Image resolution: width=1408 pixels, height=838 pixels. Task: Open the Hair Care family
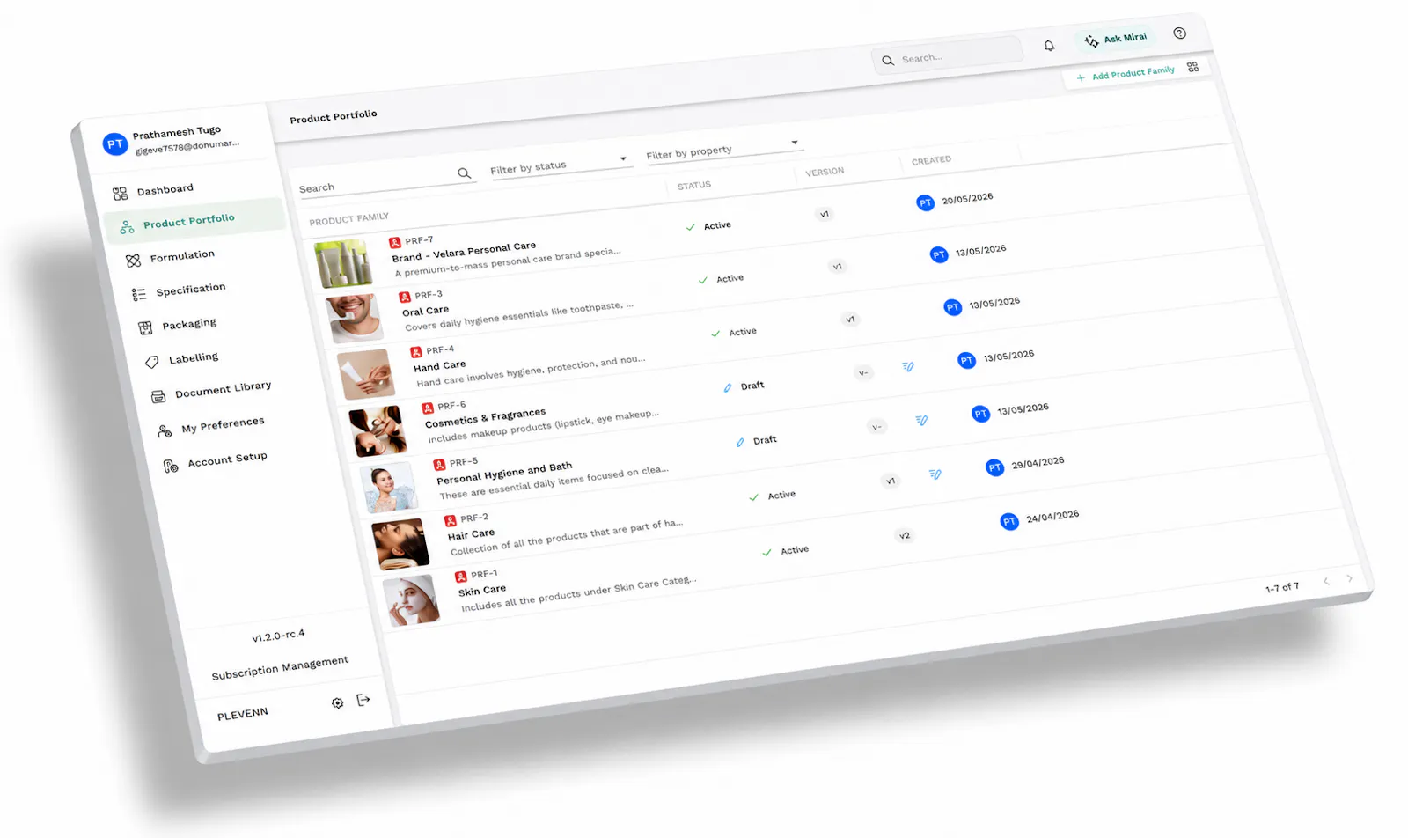472,534
